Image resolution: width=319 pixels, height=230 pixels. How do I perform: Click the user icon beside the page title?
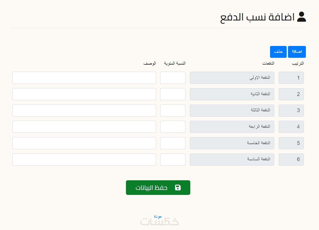click(x=301, y=17)
